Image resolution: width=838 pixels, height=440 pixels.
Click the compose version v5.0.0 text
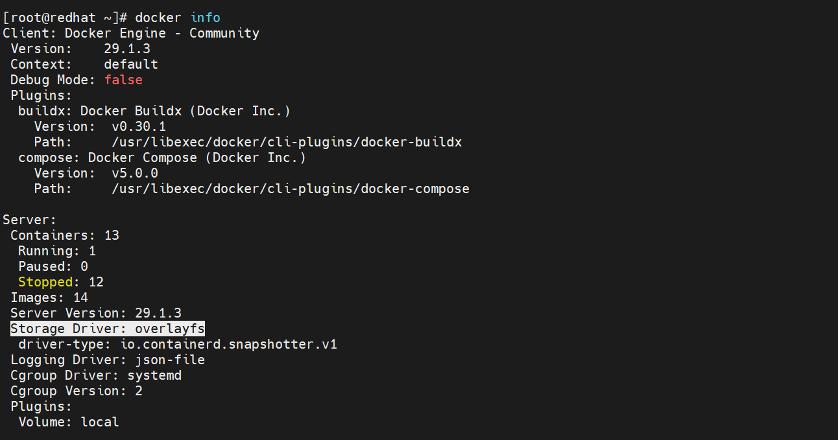click(134, 173)
